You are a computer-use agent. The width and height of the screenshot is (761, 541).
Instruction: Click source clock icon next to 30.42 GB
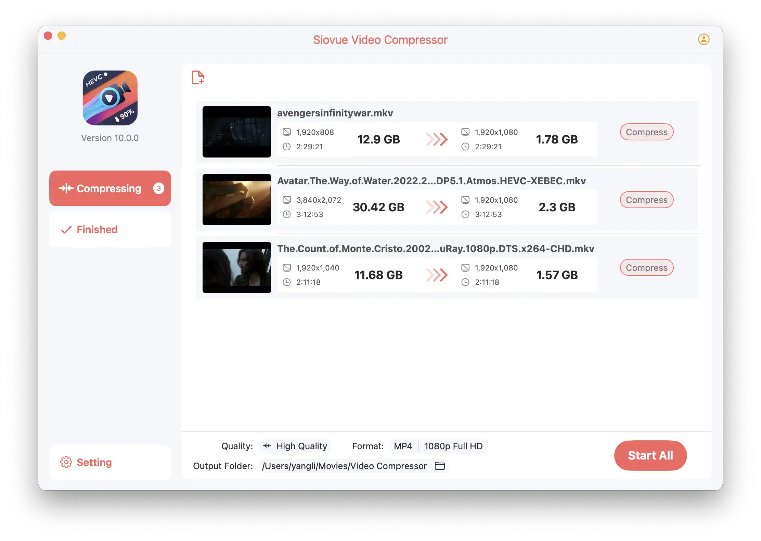point(287,214)
